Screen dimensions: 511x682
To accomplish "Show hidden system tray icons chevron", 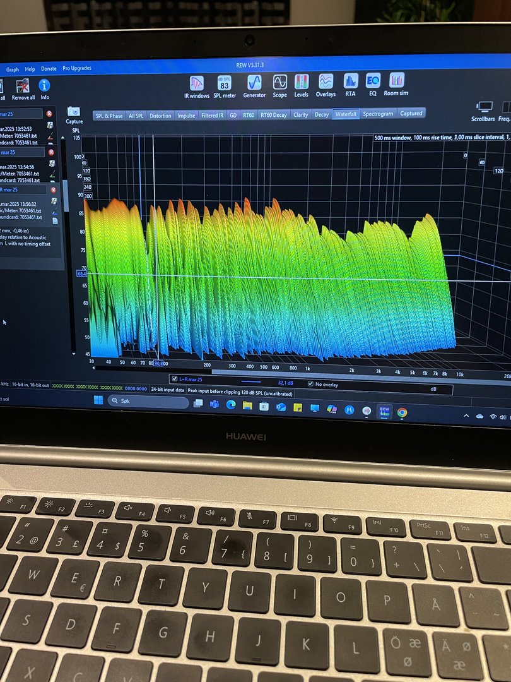I will click(x=466, y=416).
